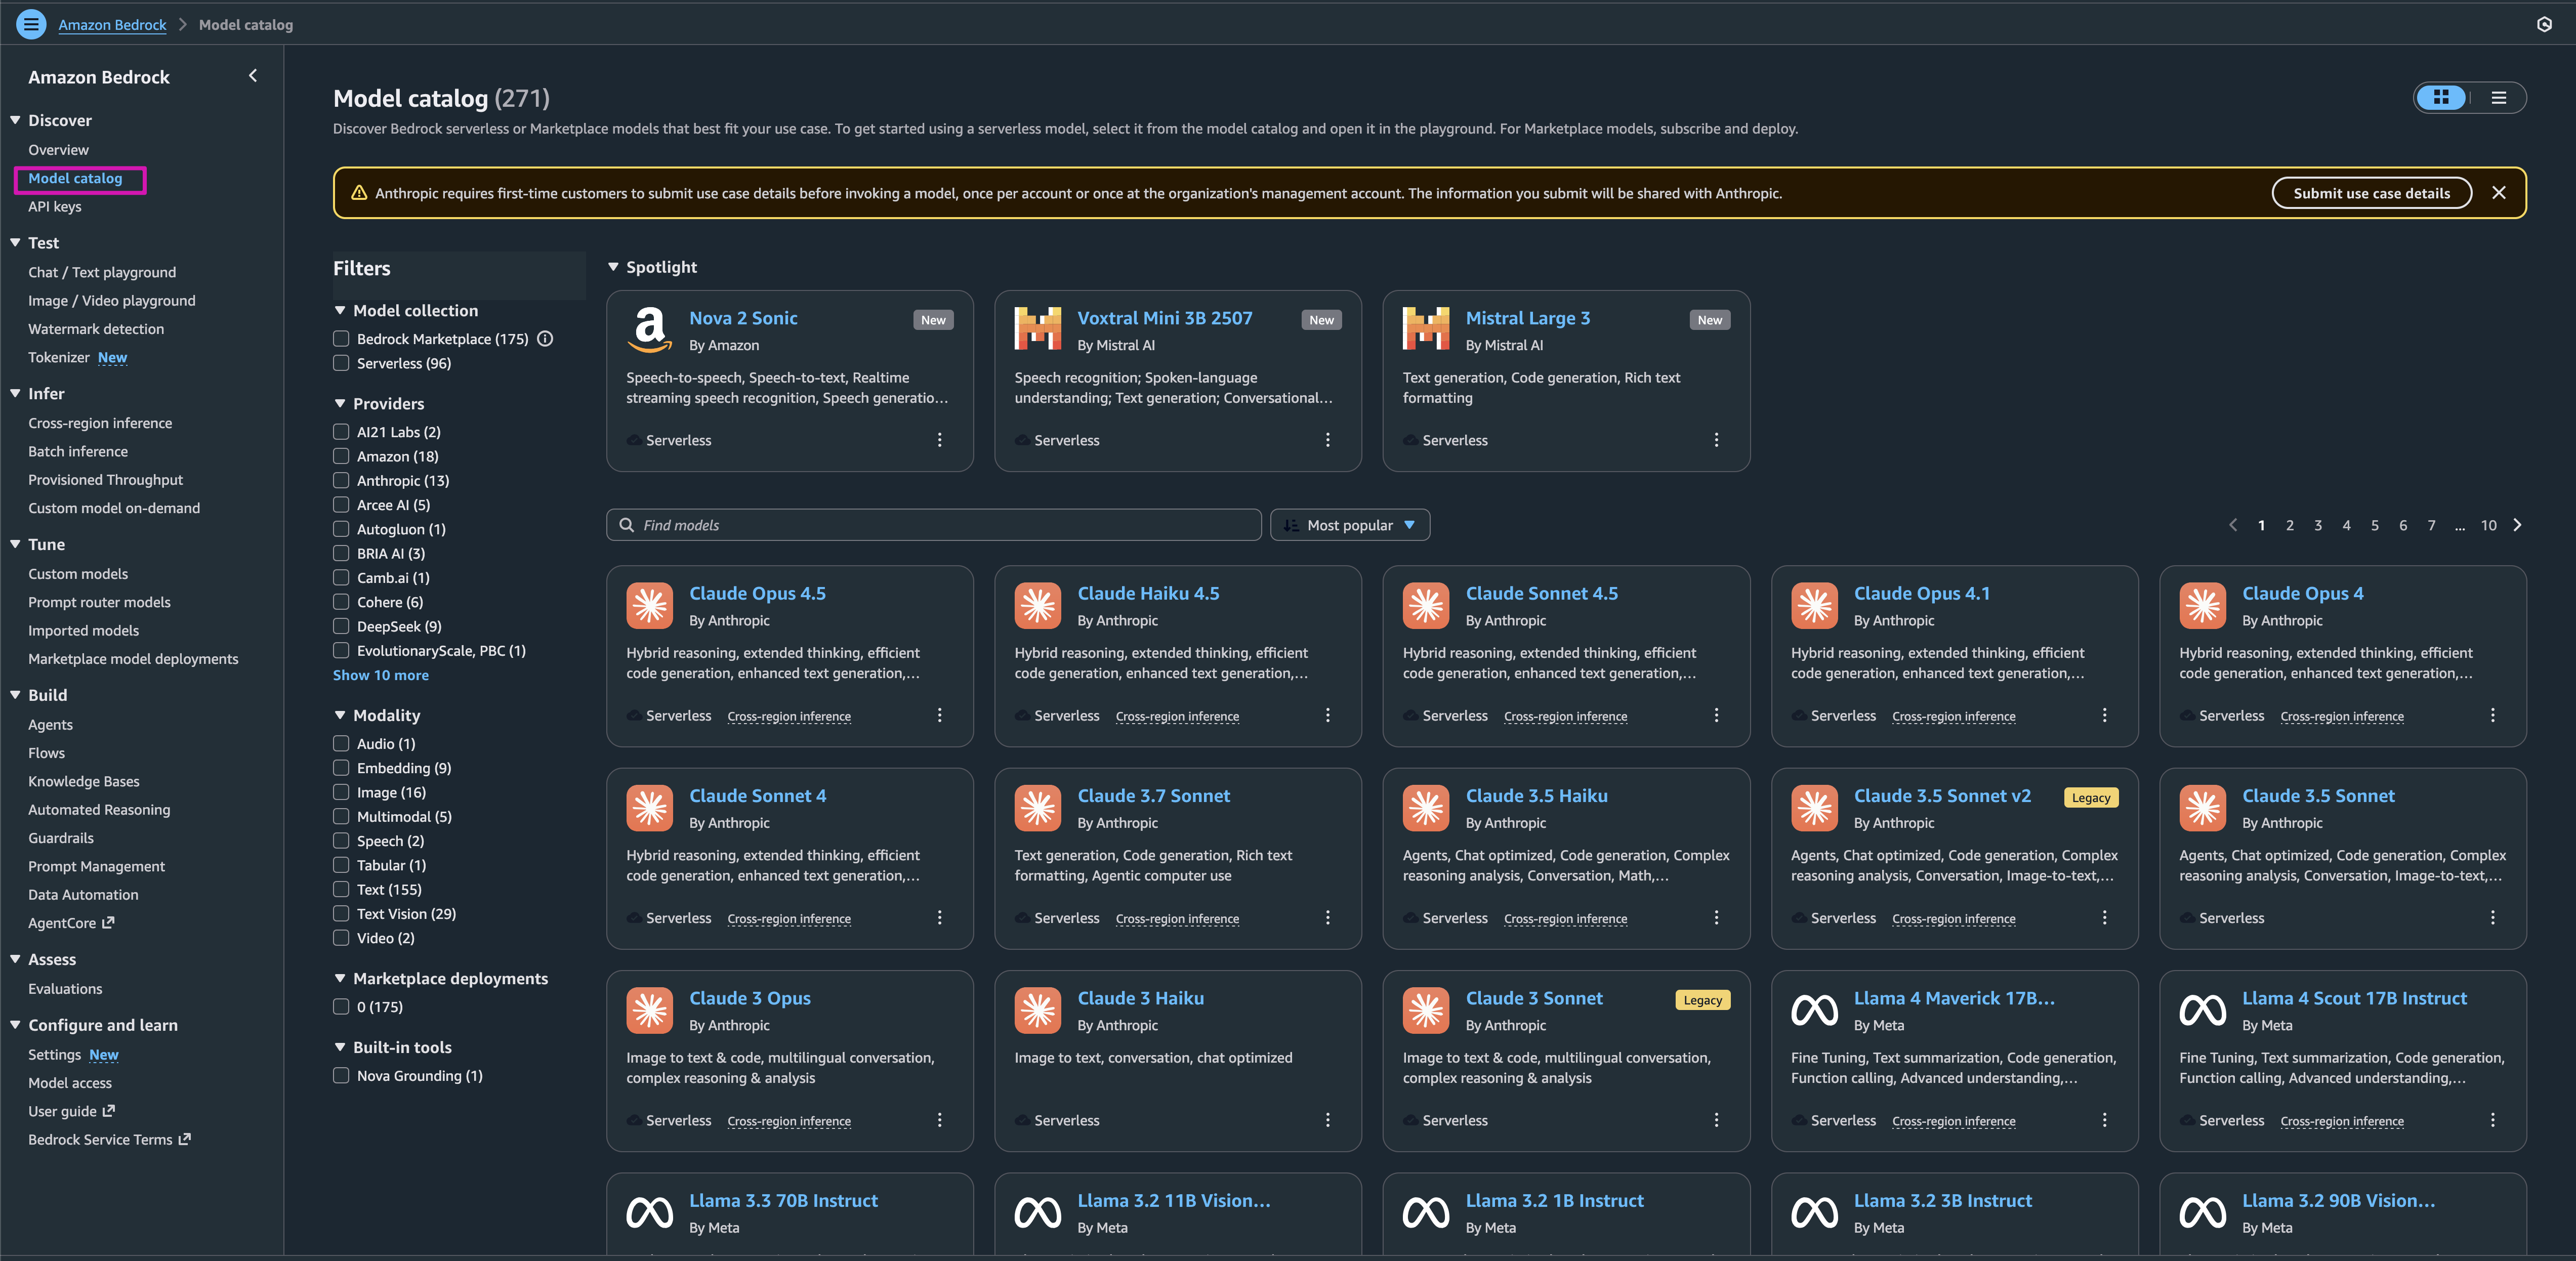Open the Most popular sort dropdown
The width and height of the screenshot is (2576, 1261).
[x=1349, y=525]
